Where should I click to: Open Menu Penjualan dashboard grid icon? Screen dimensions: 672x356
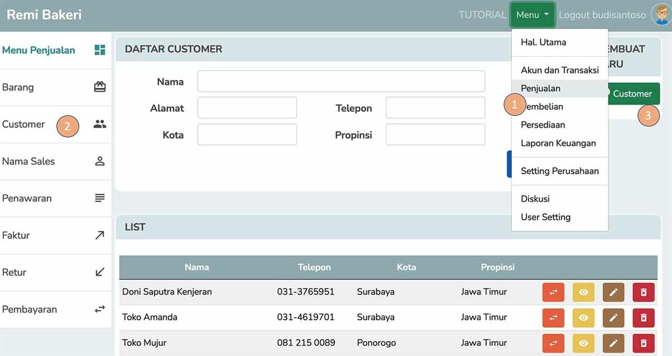(100, 50)
